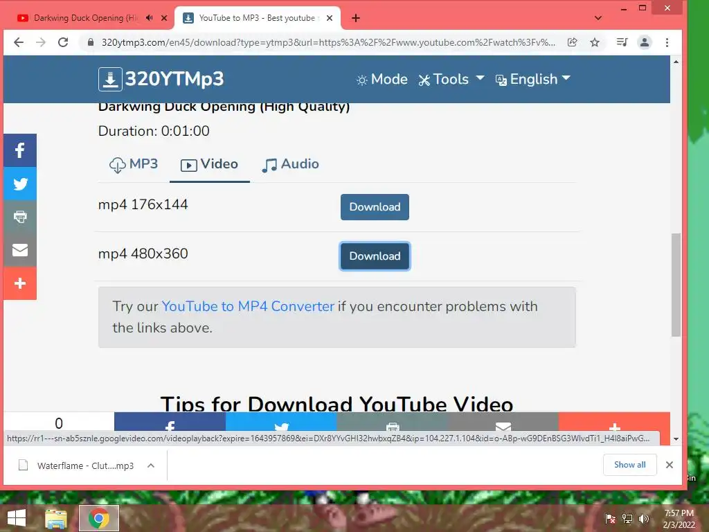Viewport: 709px width, 532px height.
Task: Click the Tips for Download YouTube Video heading
Action: [337, 404]
